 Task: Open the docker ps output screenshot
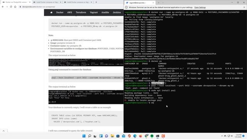click(x=86, y=63)
